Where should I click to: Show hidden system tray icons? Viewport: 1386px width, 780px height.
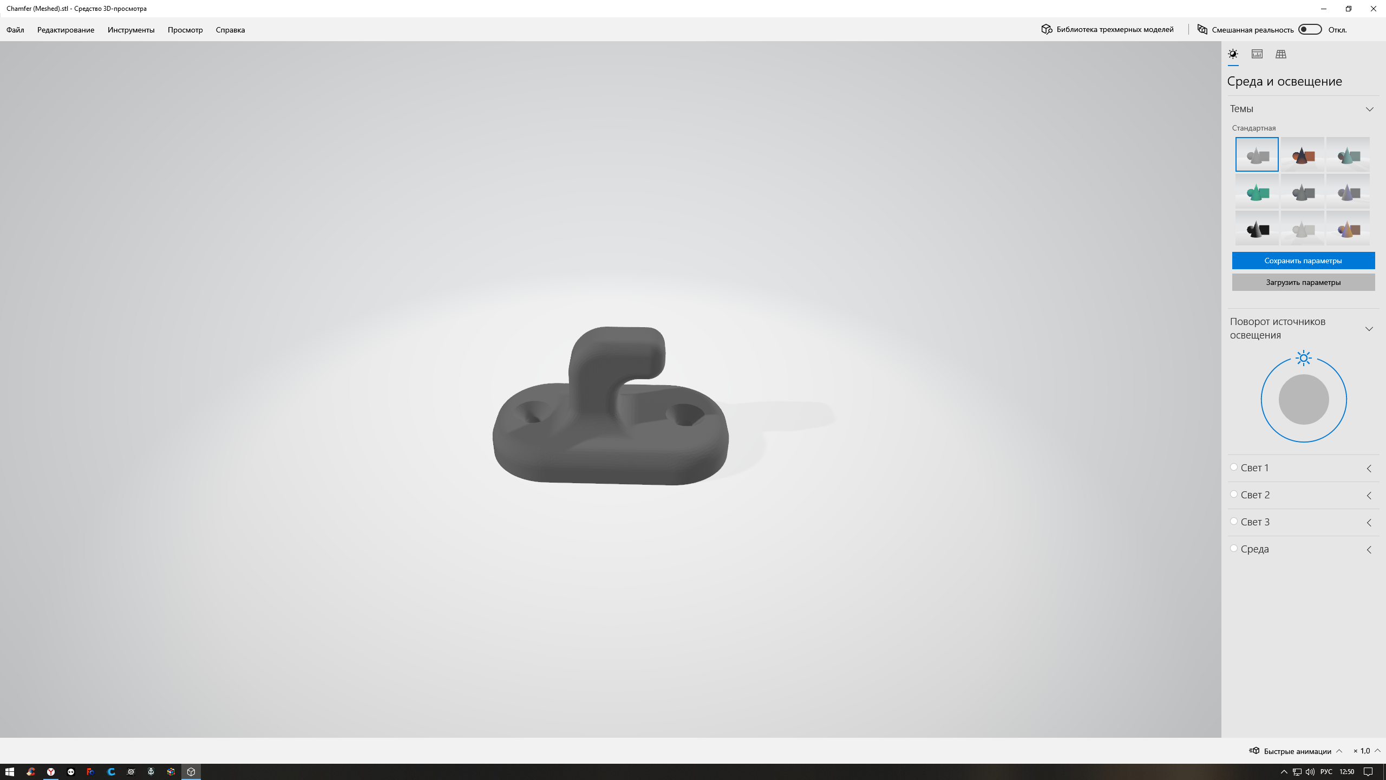click(x=1284, y=772)
